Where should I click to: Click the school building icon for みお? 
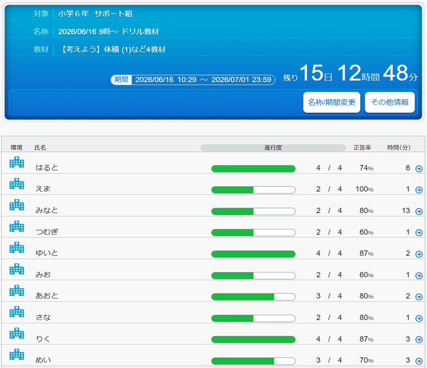point(17,269)
